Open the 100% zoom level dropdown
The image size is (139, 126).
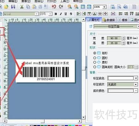coord(104,7)
